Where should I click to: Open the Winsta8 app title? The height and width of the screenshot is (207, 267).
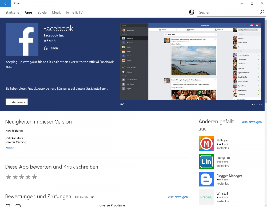[222, 194]
